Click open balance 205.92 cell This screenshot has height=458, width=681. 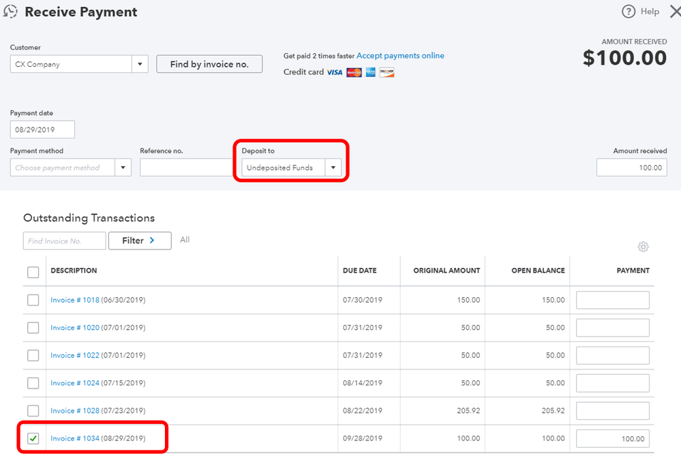553,411
